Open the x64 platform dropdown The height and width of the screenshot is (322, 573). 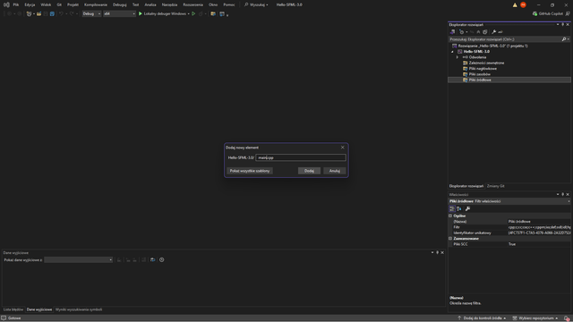pos(119,14)
